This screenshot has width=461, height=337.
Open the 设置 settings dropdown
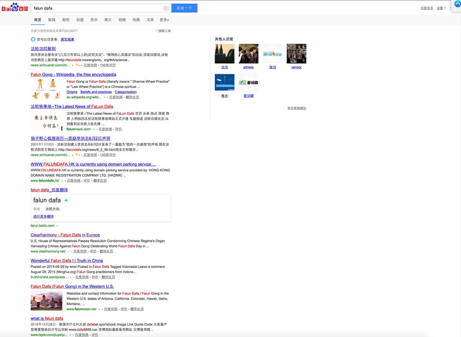tap(441, 8)
